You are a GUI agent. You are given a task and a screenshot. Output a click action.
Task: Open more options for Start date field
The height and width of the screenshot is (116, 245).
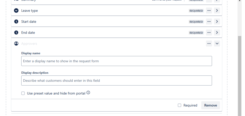(x=209, y=21)
